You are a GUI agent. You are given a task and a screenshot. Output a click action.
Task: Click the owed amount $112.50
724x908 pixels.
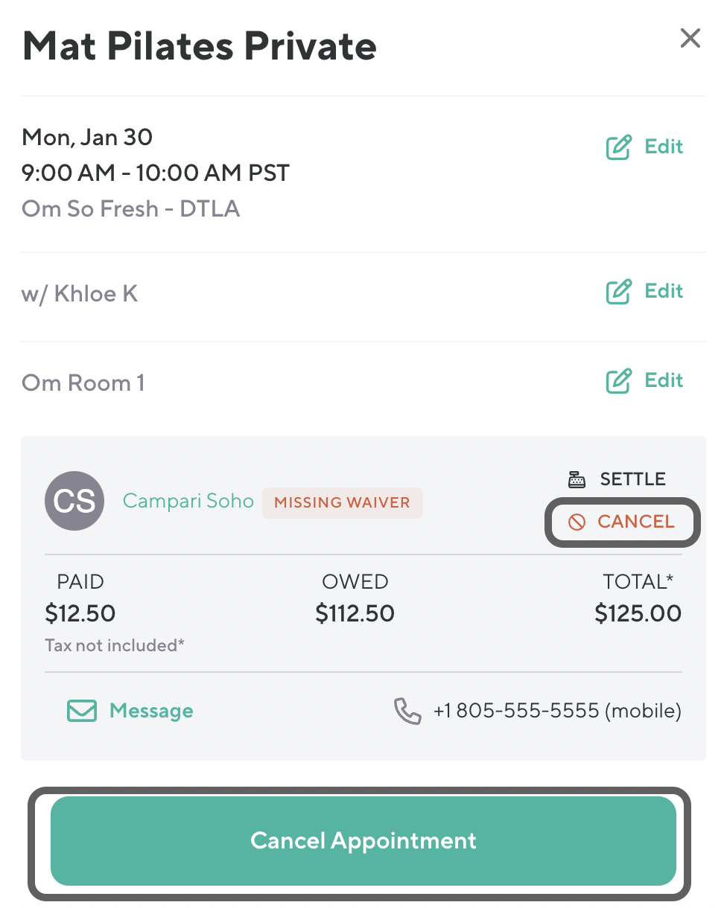click(x=355, y=614)
